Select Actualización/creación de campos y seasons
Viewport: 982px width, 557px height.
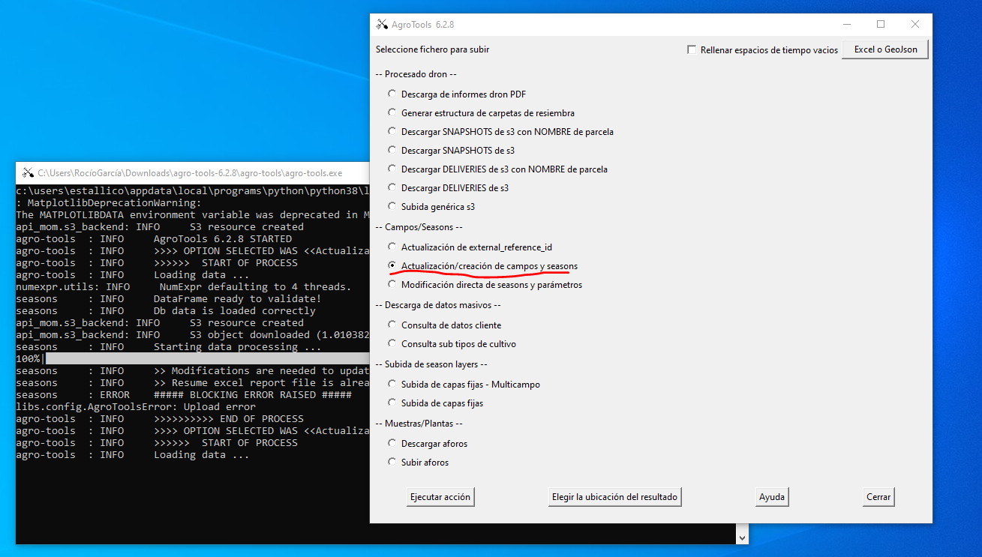coord(392,265)
